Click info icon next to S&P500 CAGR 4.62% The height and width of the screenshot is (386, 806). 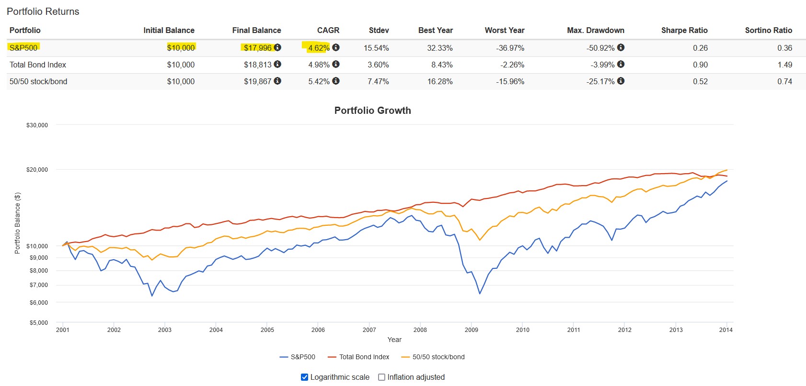[x=336, y=47]
